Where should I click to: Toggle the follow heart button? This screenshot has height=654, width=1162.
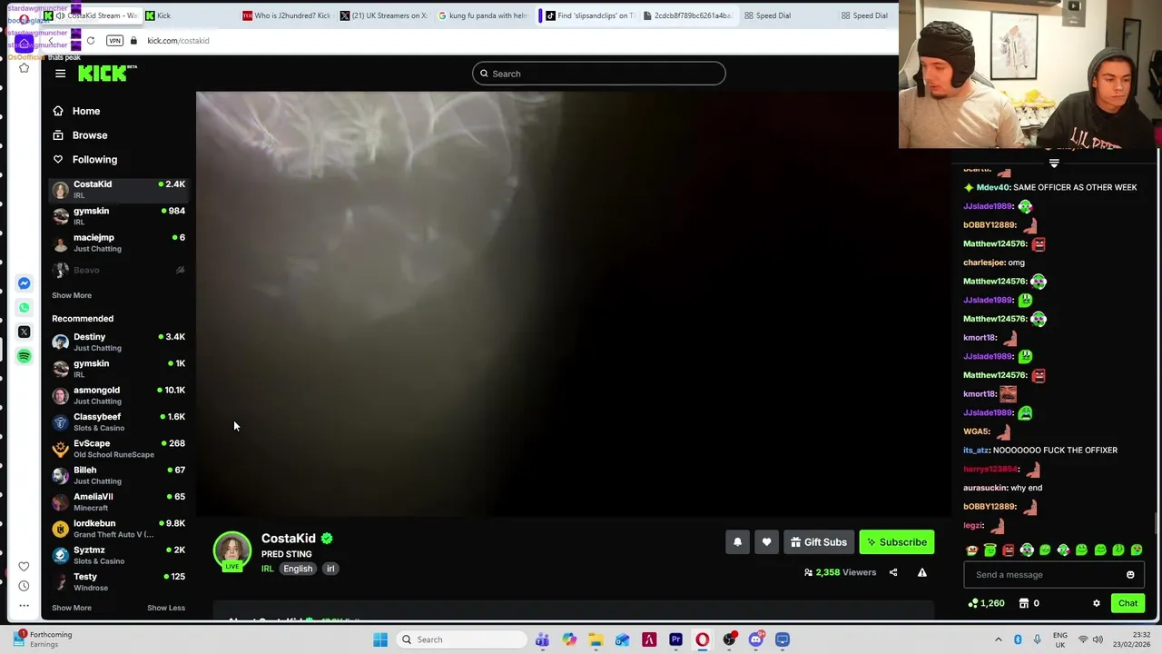[766, 542]
